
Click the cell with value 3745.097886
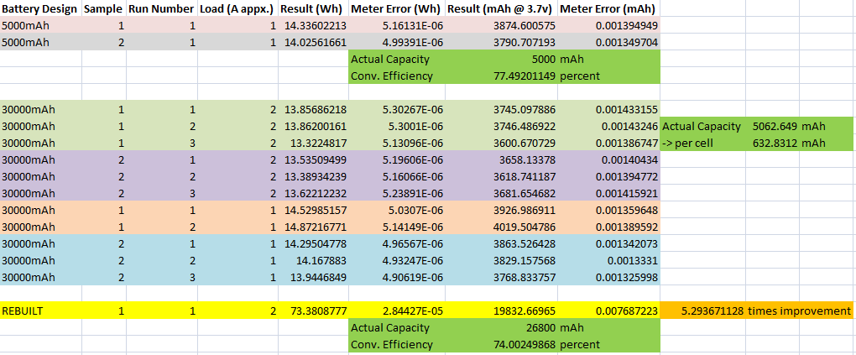click(x=502, y=109)
